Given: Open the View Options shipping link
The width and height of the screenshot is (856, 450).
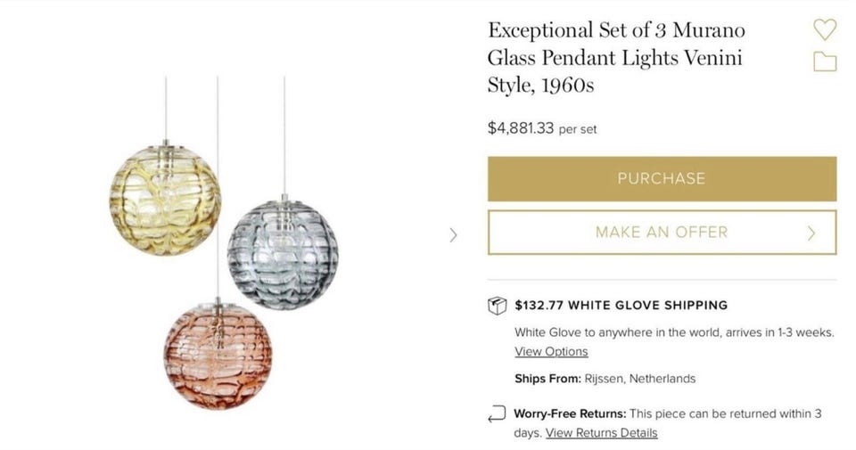Looking at the screenshot, I should pos(551,351).
